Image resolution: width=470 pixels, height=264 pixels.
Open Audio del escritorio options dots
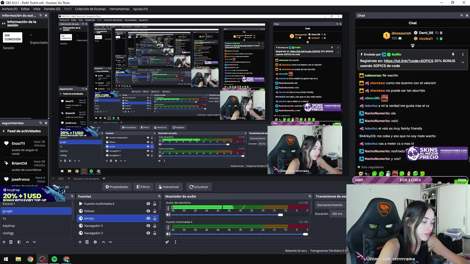[x=168, y=208]
